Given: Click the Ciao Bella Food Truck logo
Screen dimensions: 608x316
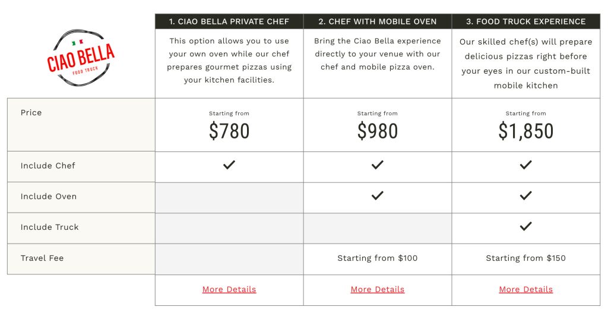Looking at the screenshot, I should (x=81, y=58).
